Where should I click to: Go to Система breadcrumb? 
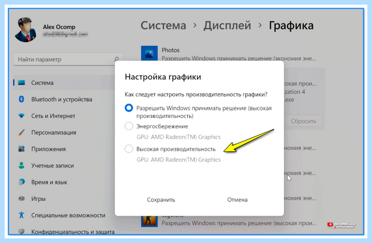(x=163, y=25)
